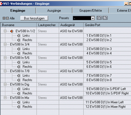Switch to the Ausgänge tab
Viewport: 131px width, 115px height.
54,11
